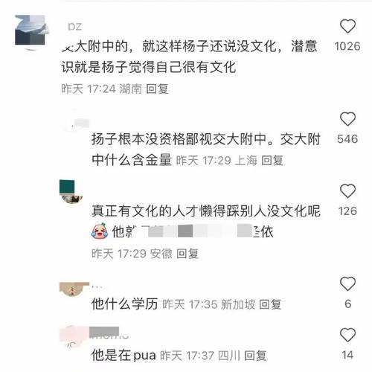The height and width of the screenshot is (372, 372).
Task: Select the 交大附中 top comment text
Action: [x=190, y=57]
